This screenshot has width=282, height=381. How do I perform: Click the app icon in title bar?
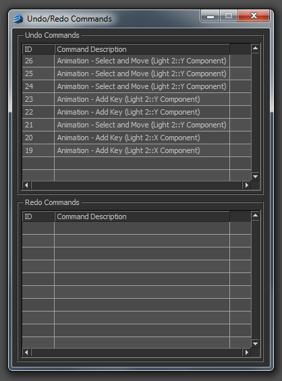coord(18,19)
